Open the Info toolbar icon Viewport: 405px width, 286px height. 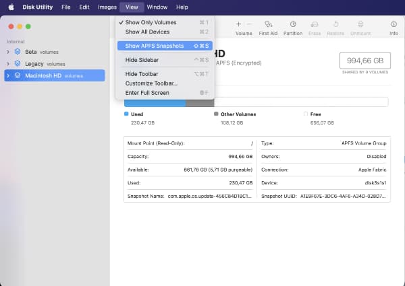point(394,24)
